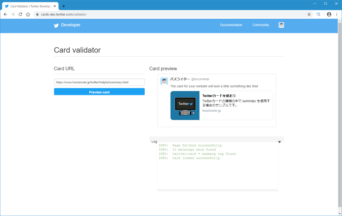The width and height of the screenshot is (342, 216).
Task: Go to browser Home icon
Action: click(28, 15)
